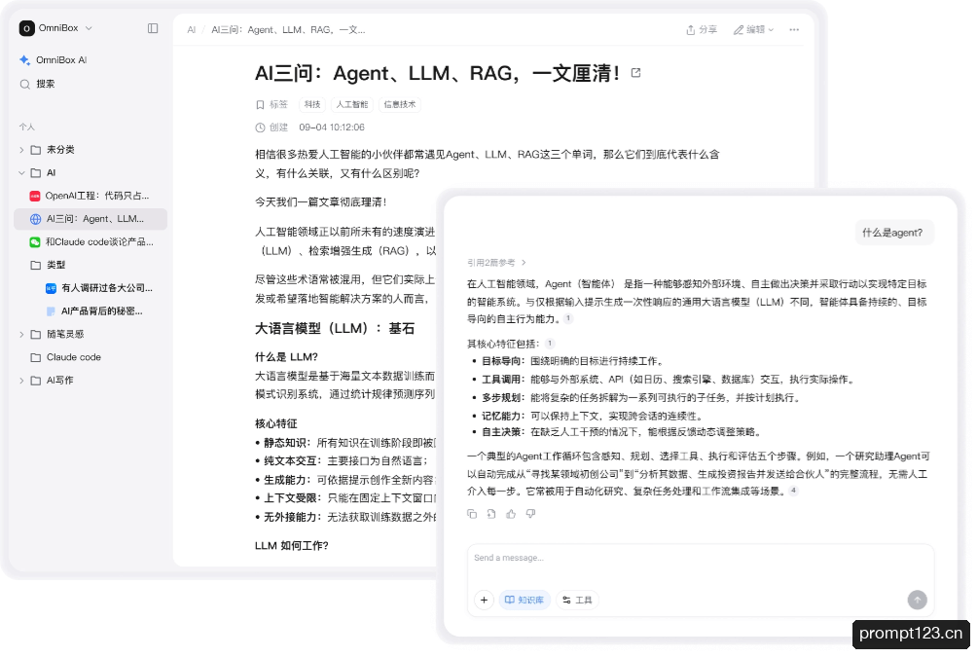Click AI breadcrumb link

(192, 30)
